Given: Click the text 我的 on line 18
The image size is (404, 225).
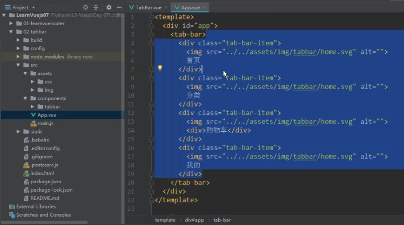Looking at the screenshot, I should click(x=193, y=165).
